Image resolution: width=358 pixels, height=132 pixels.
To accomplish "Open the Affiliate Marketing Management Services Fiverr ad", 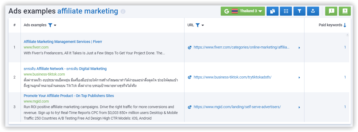I will click(x=63, y=42).
